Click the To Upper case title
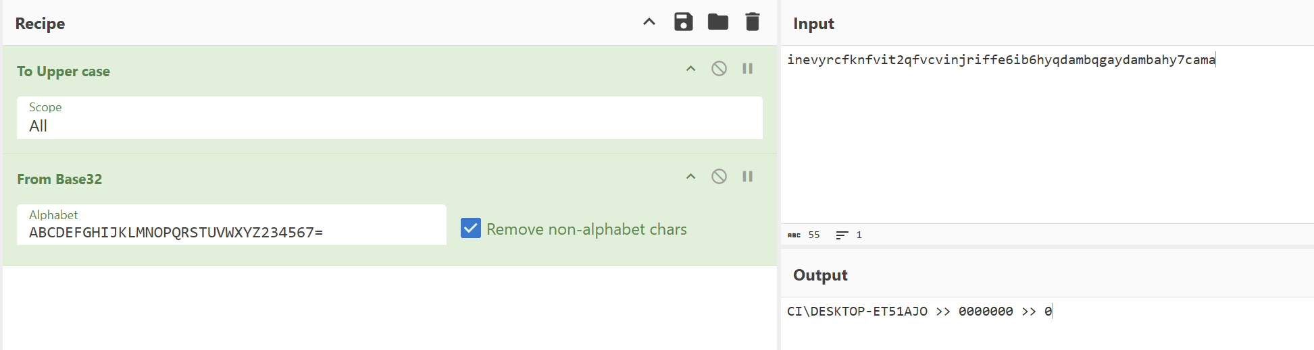1314x350 pixels. [64, 71]
